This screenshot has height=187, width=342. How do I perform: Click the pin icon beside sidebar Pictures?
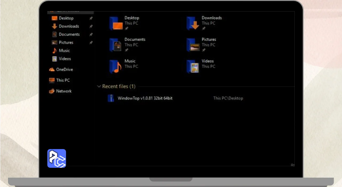[x=91, y=42]
